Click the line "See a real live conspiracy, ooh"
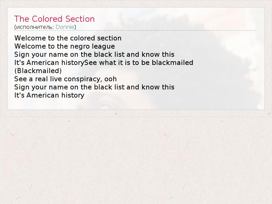 [x=65, y=79]
